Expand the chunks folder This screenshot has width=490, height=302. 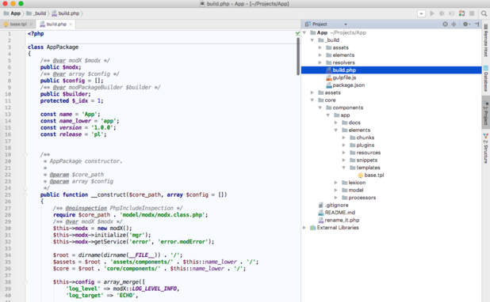pos(344,138)
